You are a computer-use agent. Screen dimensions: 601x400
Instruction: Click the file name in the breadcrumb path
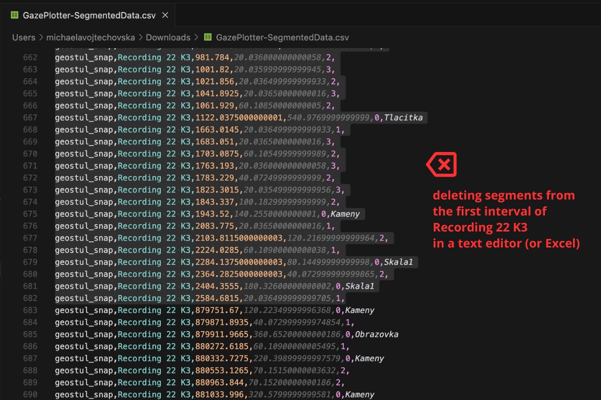282,37
